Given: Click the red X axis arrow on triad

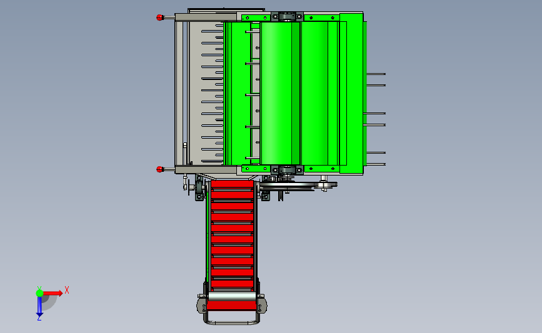Looking at the screenshot, I should click(x=53, y=293).
